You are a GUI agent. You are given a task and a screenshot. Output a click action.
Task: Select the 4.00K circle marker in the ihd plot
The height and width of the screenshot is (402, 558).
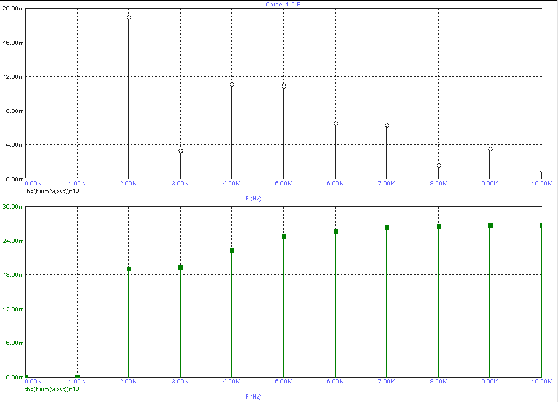232,84
